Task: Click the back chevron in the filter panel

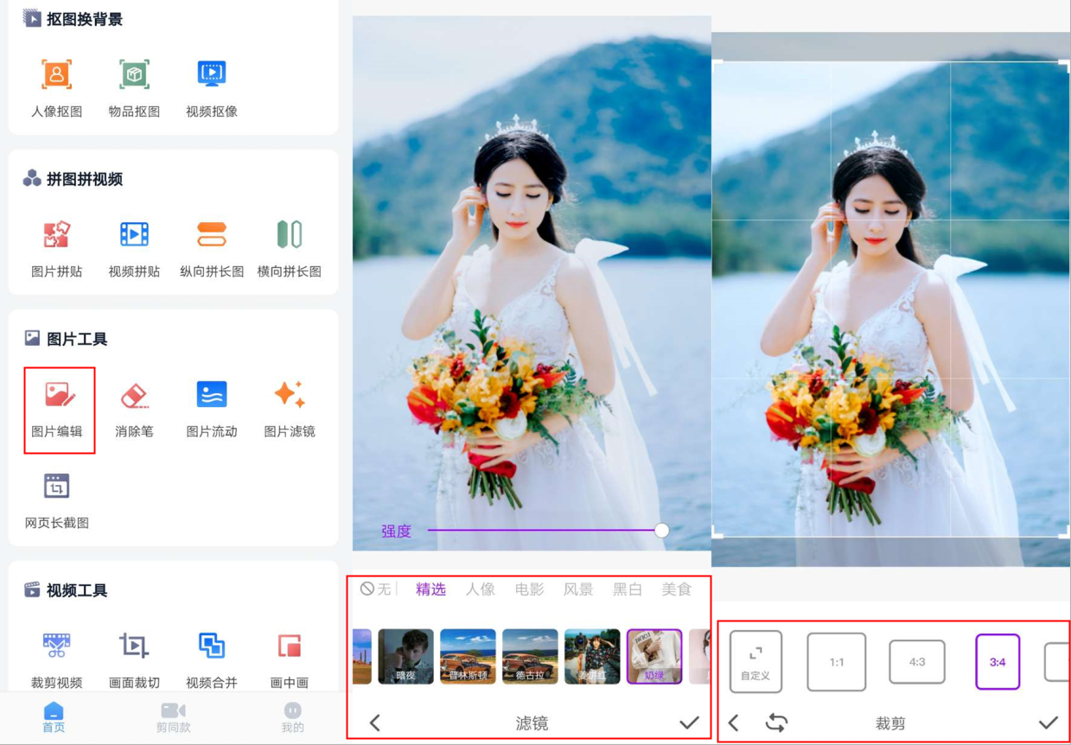Action: 373,721
